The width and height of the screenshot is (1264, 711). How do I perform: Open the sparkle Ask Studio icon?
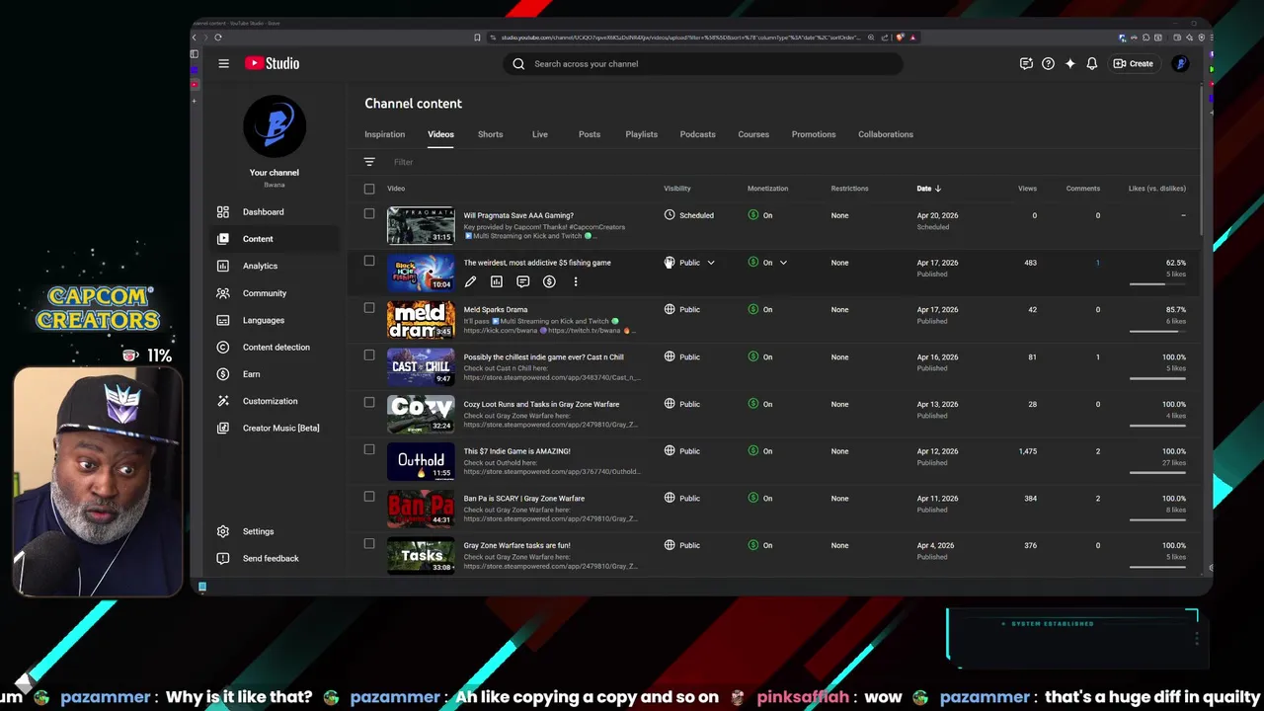[1069, 64]
